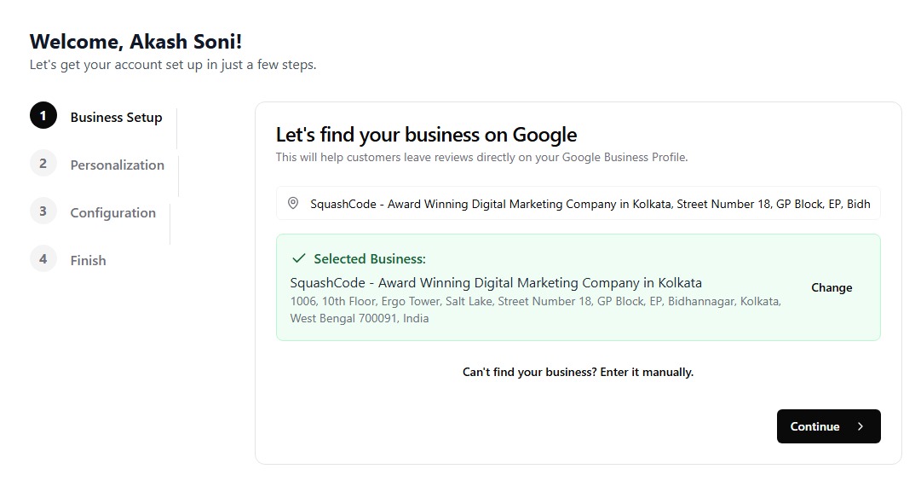Open the Business Setup step
921x492 pixels.
pyautogui.click(x=116, y=118)
